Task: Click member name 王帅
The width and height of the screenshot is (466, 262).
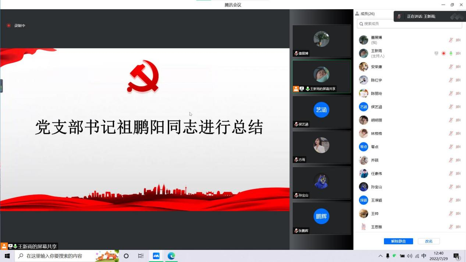Action: tap(374, 213)
